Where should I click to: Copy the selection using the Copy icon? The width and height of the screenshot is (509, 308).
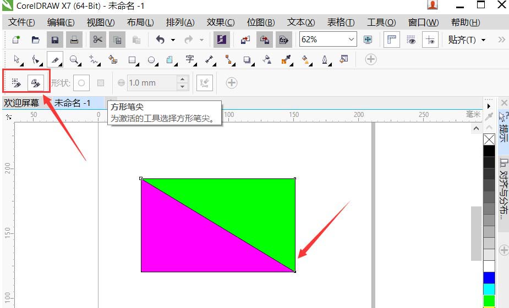click(x=117, y=40)
